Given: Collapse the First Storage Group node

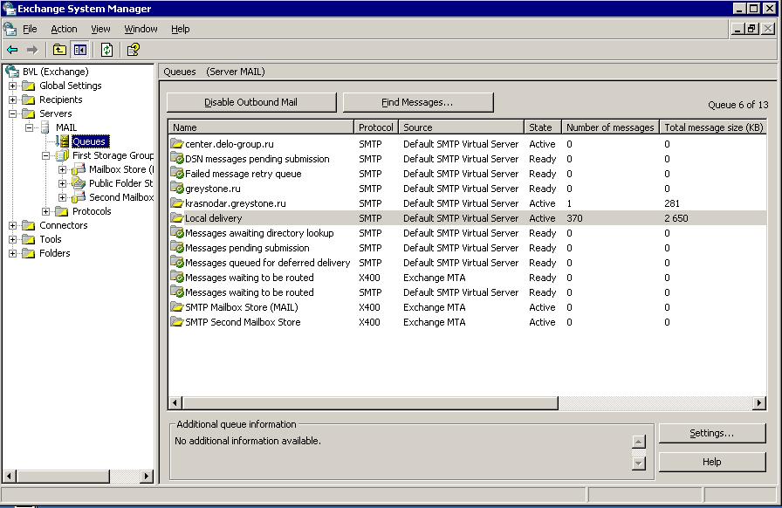Looking at the screenshot, I should (x=46, y=155).
